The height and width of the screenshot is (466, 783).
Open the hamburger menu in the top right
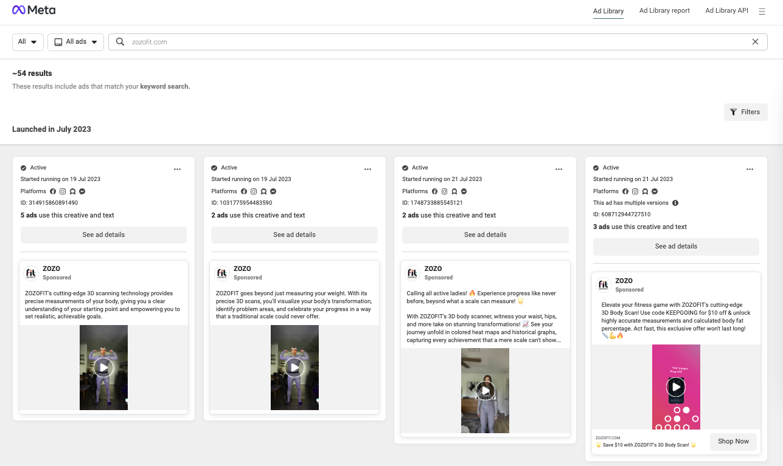(762, 10)
